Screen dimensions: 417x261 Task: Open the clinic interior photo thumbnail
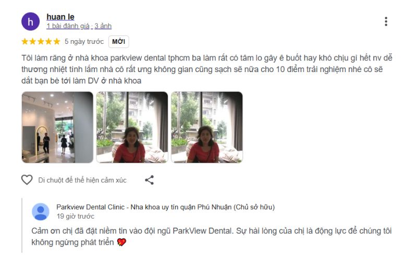[x=57, y=127]
